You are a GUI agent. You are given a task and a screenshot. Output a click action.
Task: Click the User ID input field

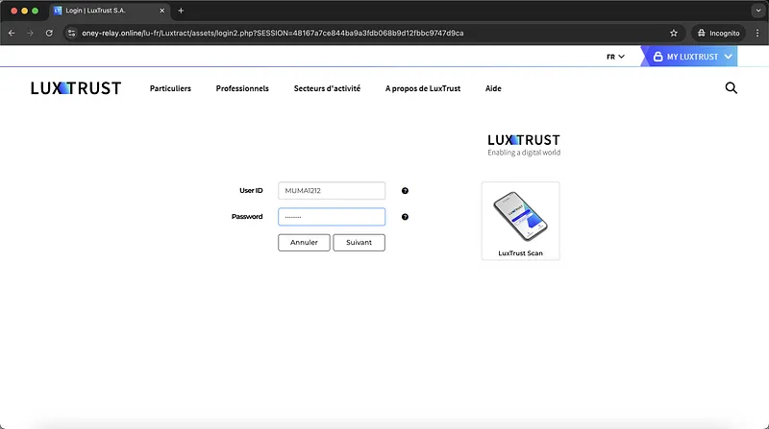coord(332,190)
